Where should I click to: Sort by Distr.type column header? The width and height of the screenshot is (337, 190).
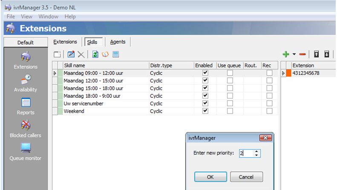click(171, 65)
